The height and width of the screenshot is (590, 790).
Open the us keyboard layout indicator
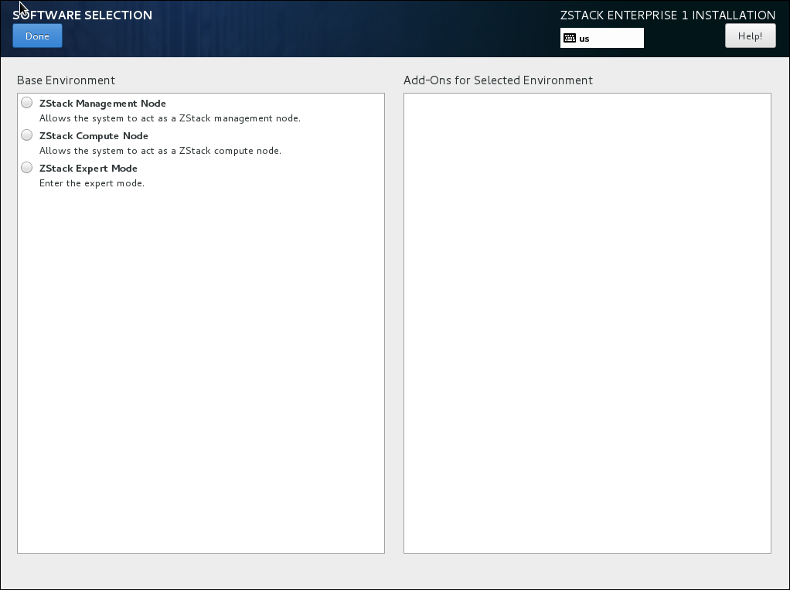pos(602,39)
